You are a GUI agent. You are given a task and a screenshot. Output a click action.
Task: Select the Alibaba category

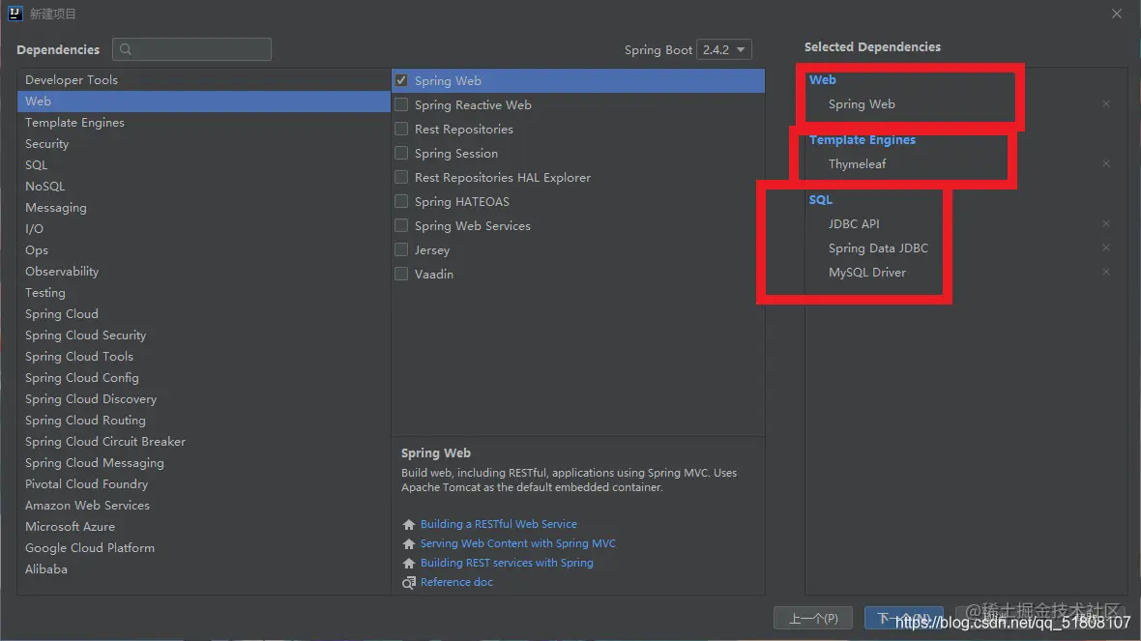204,568
